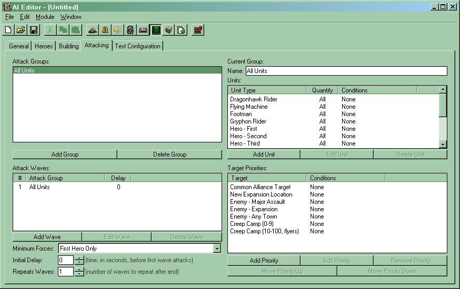Image resolution: width=460 pixels, height=289 pixels.
Task: Click the Units list scroll down arrow
Action: pos(443,144)
